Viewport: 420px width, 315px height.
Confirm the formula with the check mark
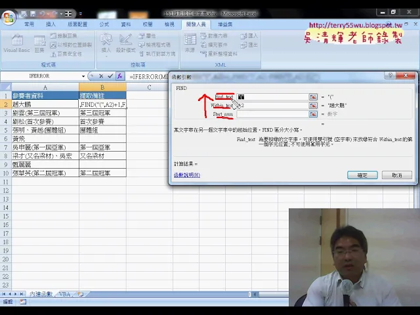(x=110, y=76)
